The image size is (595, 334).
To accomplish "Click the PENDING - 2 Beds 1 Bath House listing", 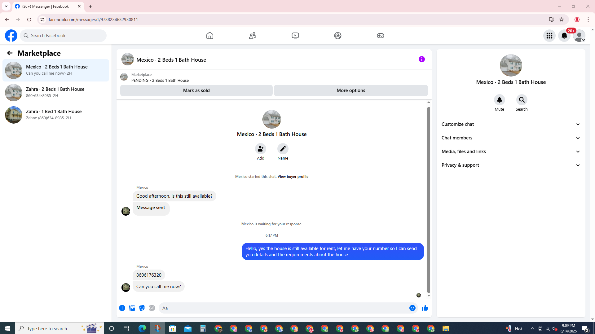I will (160, 80).
